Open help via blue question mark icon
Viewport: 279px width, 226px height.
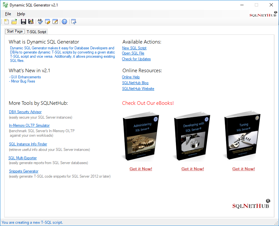coord(64,22)
